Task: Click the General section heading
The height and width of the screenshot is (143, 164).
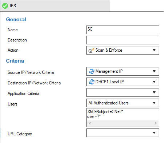Action: 16,19
